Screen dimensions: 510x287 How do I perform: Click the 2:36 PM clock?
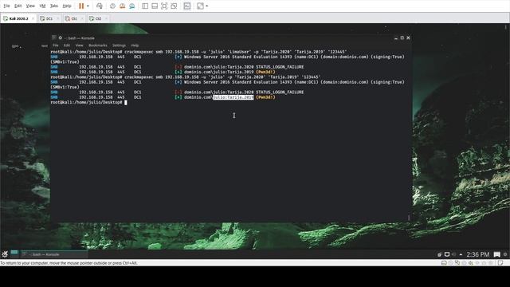coord(478,254)
